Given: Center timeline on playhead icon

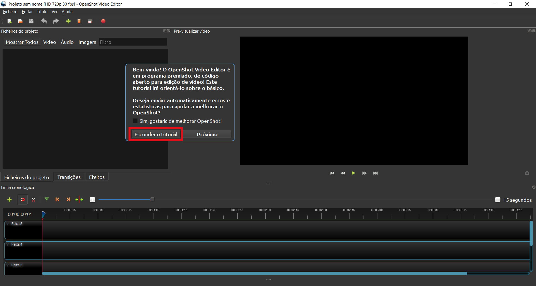Looking at the screenshot, I should (x=80, y=200).
